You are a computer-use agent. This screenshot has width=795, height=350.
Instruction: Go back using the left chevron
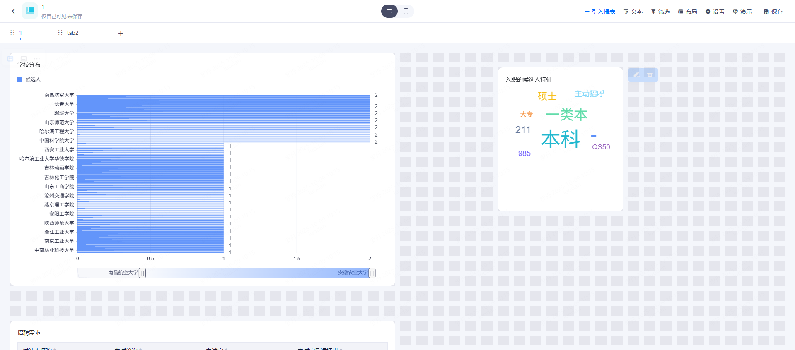click(x=13, y=11)
